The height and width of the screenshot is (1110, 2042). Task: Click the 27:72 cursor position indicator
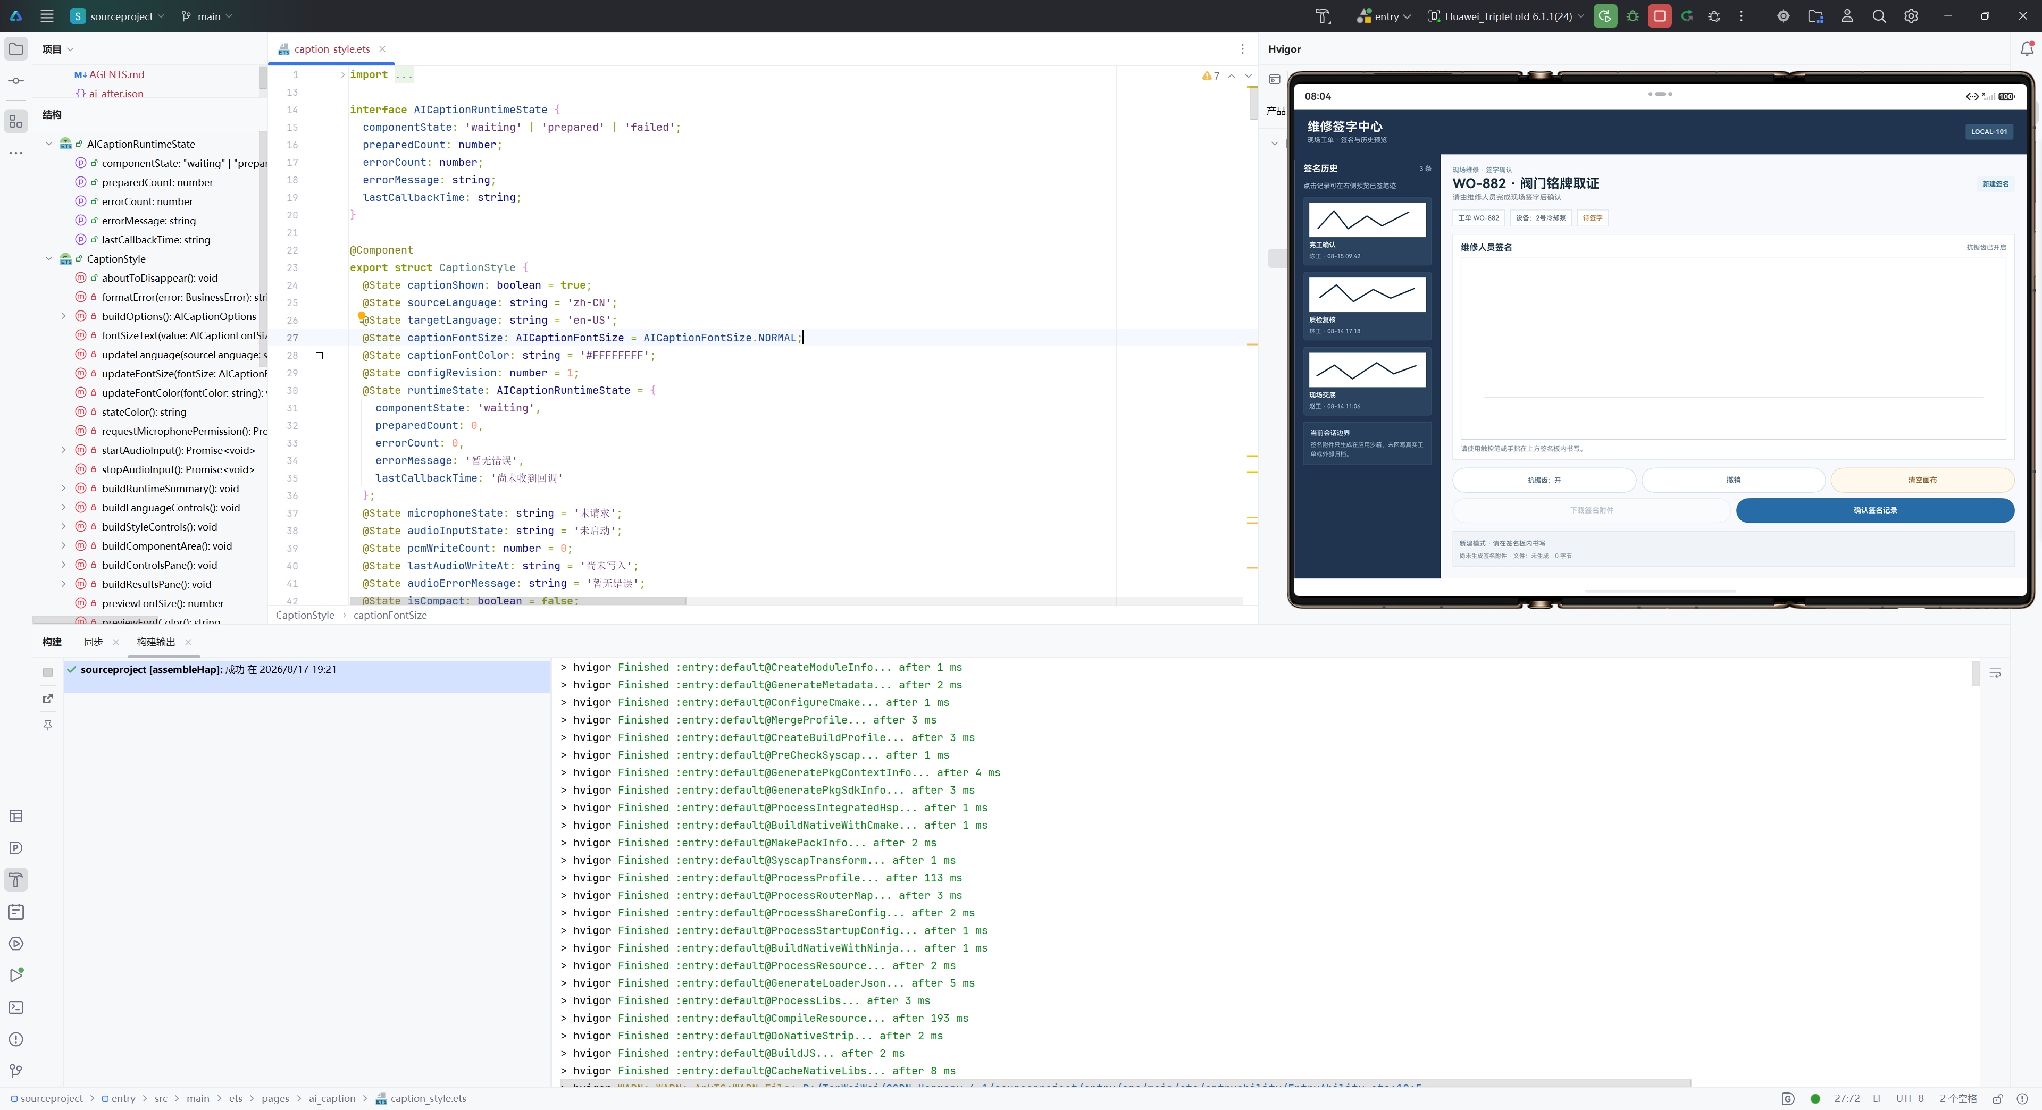[x=1847, y=1099]
